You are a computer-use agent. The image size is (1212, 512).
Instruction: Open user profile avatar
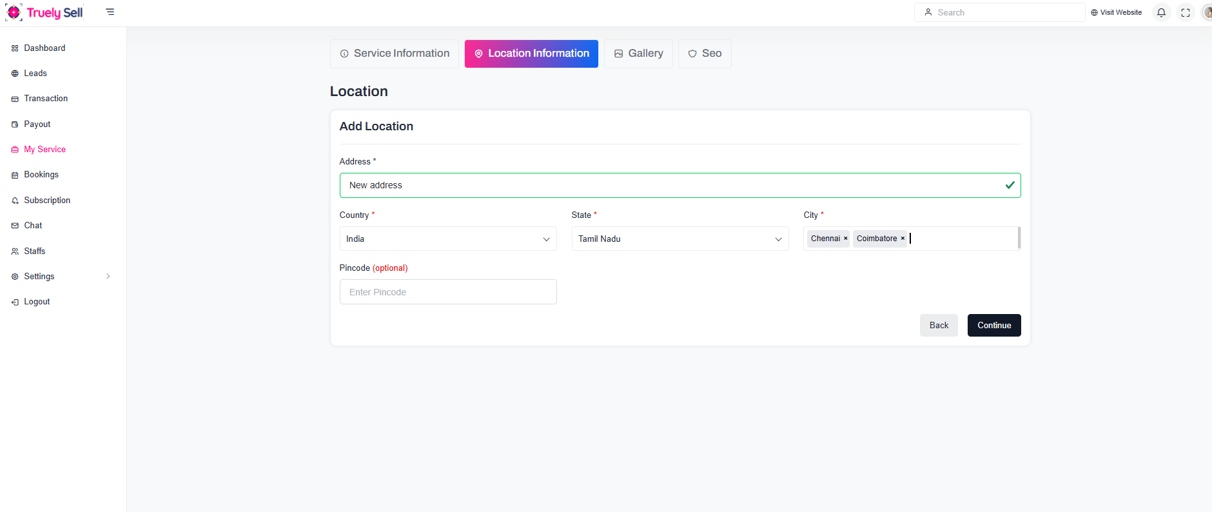1207,12
